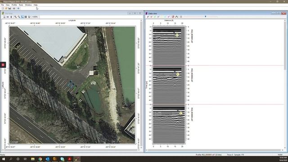The image size is (288, 162).
Task: Open Chrome from taskbar
Action: 40,159
